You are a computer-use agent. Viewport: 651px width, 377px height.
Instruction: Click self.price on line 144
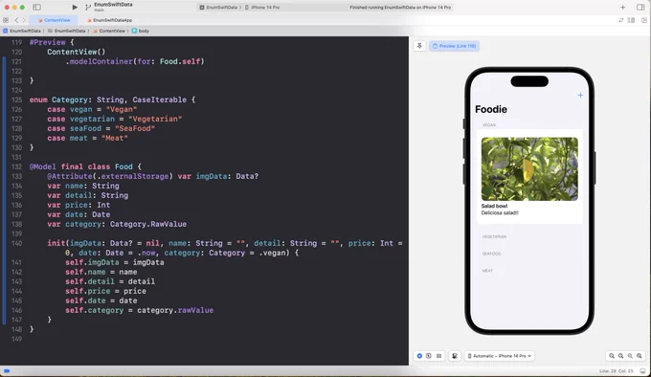(88, 291)
